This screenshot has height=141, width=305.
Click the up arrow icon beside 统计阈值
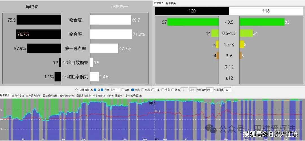[76, 90]
